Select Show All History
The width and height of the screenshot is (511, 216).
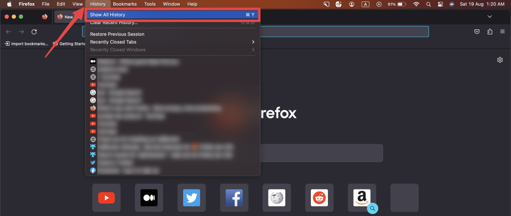coord(173,14)
